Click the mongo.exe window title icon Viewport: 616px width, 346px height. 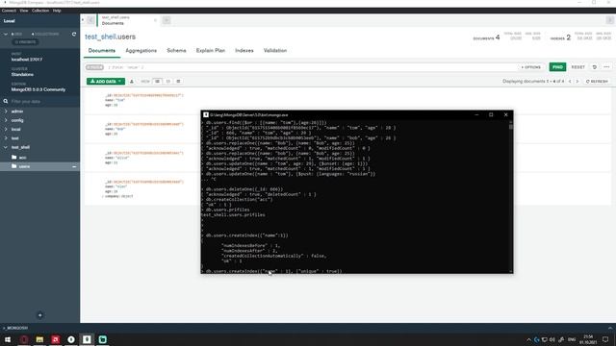(206, 115)
